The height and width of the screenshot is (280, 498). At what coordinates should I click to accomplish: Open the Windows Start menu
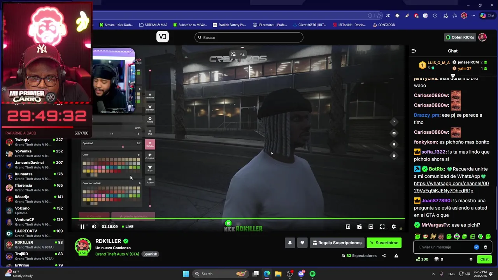[186, 274]
